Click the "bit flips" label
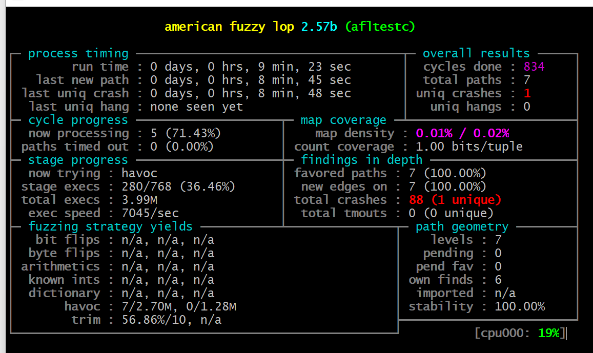593x353 pixels. [68, 240]
